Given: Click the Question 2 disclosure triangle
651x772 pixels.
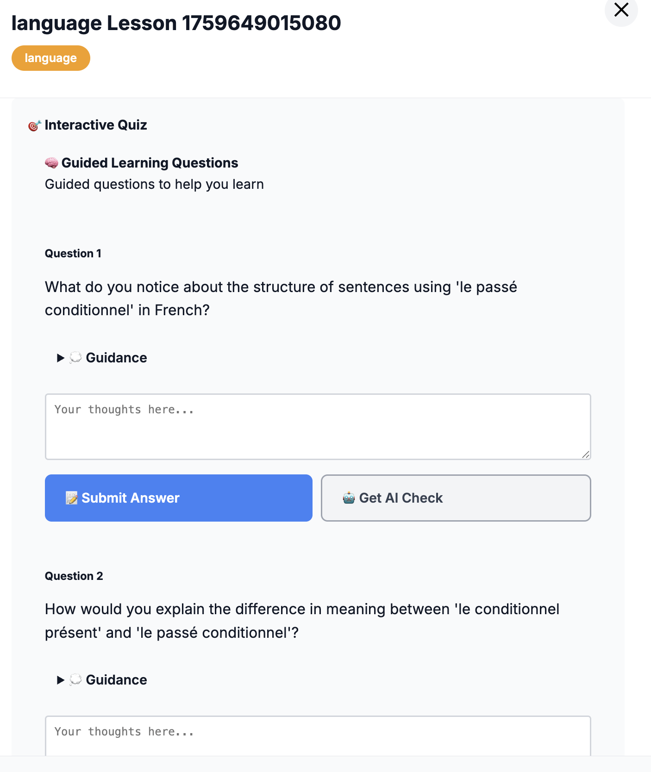Looking at the screenshot, I should point(60,680).
